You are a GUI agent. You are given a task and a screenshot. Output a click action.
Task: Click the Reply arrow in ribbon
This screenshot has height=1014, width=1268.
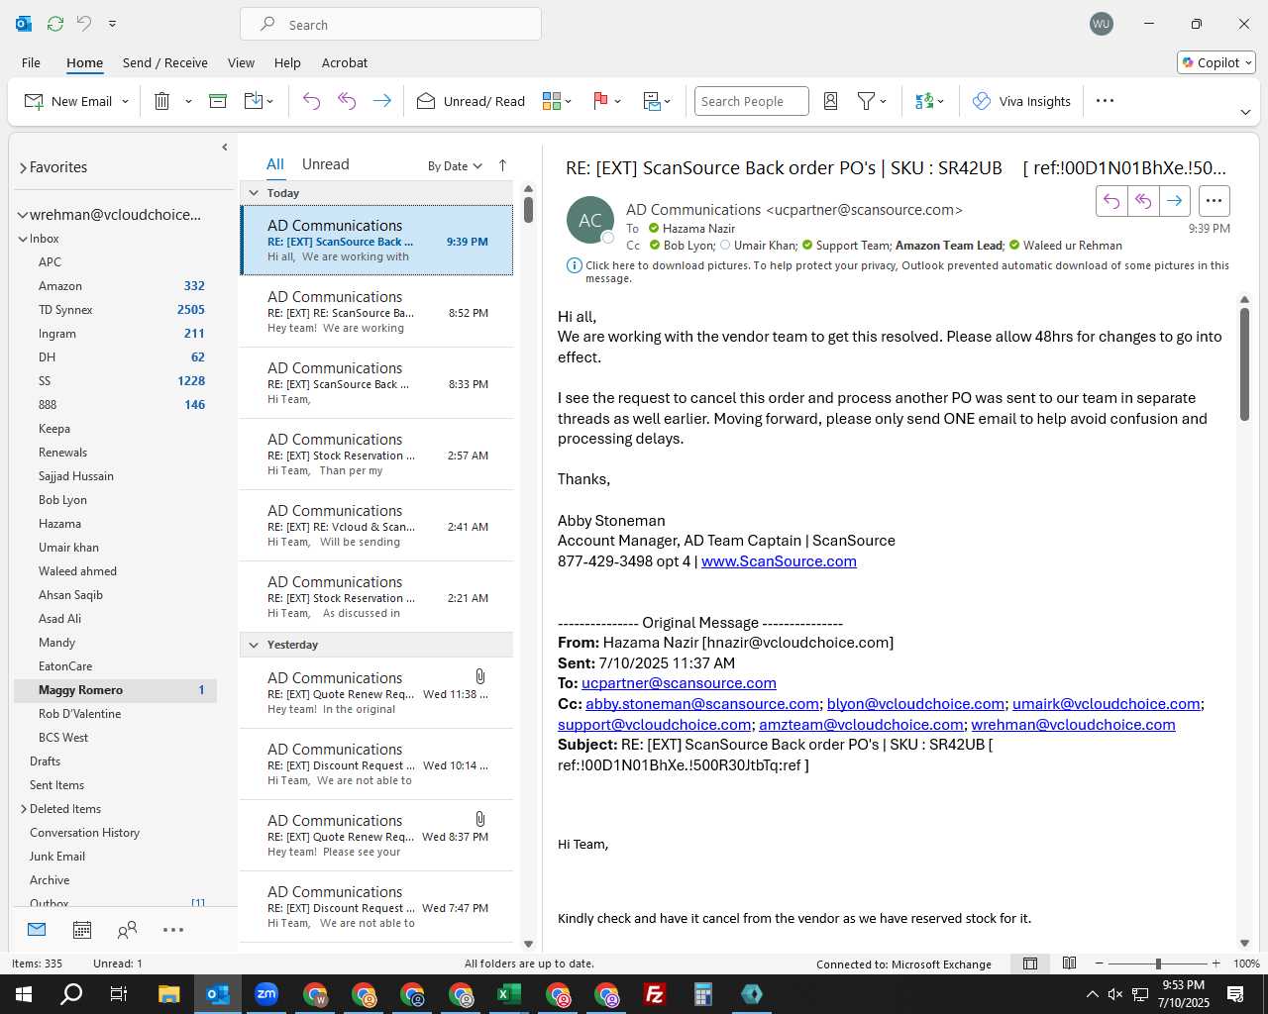(x=312, y=101)
